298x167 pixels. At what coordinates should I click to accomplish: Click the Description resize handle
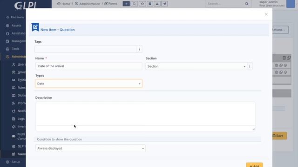[x=253, y=129]
